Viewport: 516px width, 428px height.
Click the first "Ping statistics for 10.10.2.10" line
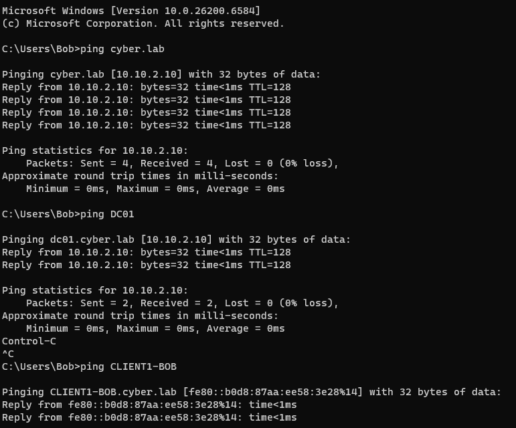tap(95, 150)
